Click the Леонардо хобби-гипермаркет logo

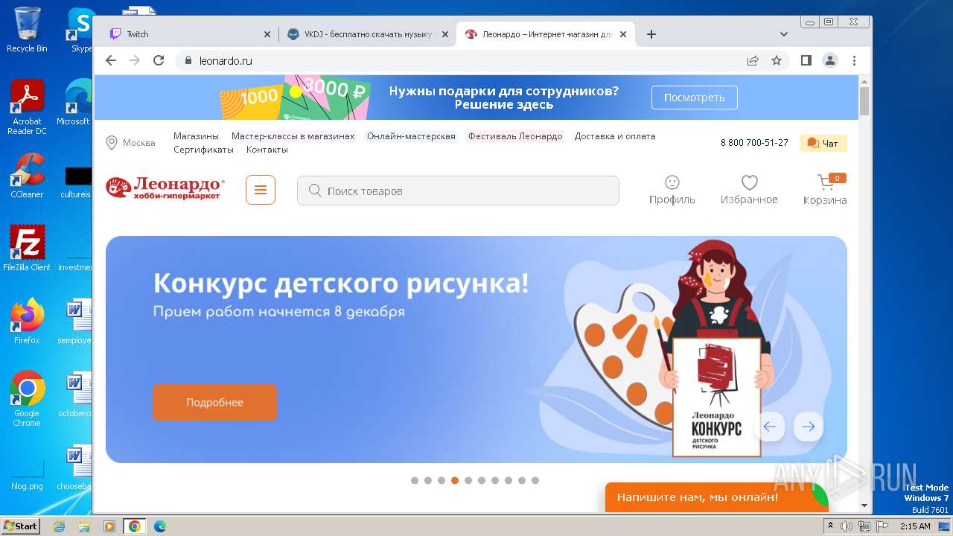(165, 189)
